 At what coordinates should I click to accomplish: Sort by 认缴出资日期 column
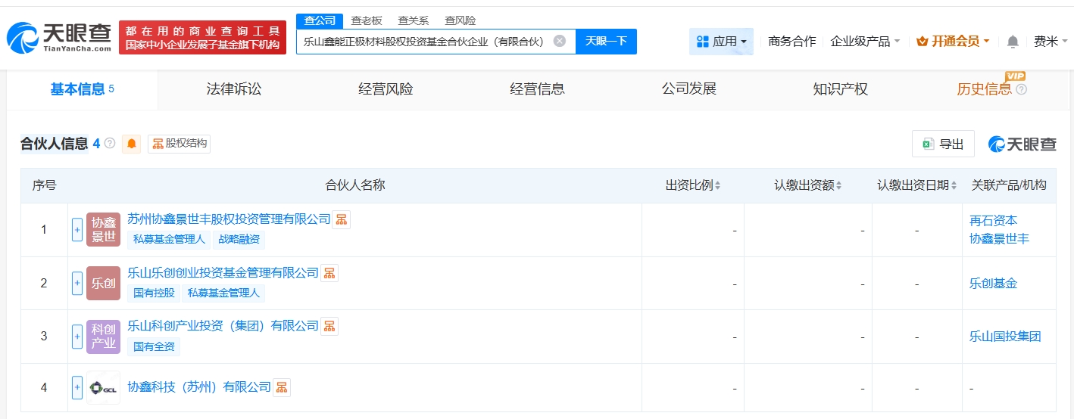(x=916, y=185)
